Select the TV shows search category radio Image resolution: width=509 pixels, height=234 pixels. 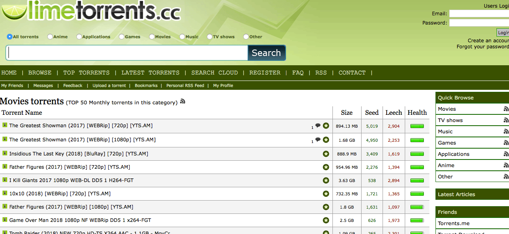[210, 37]
